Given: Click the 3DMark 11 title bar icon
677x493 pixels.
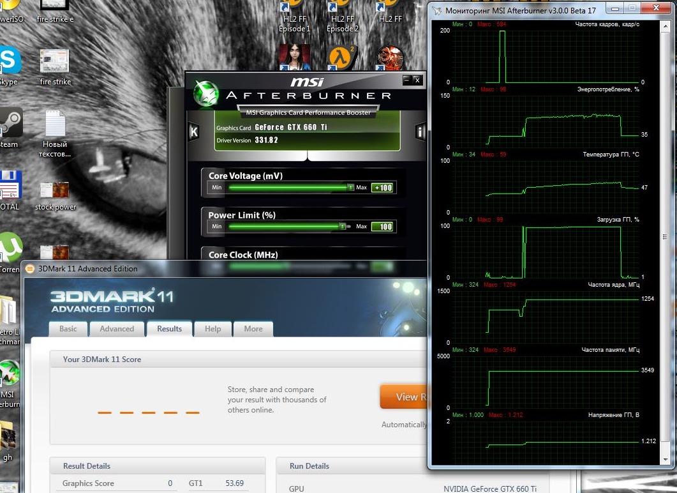Looking at the screenshot, I should [x=30, y=269].
